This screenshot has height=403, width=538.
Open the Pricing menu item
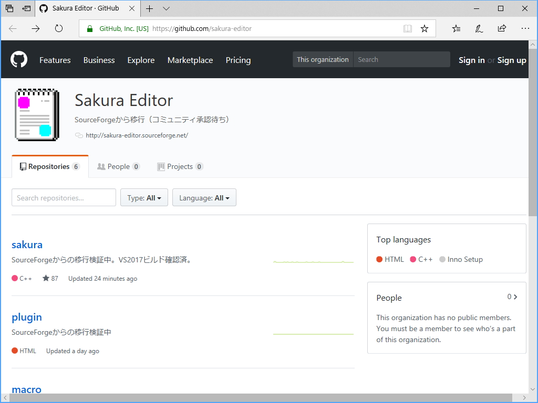pos(238,60)
